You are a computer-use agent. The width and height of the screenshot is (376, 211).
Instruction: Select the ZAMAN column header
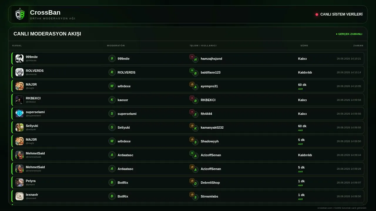pyautogui.click(x=358, y=45)
